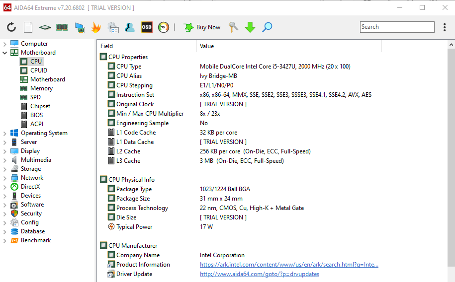455x282 pixels.
Task: Select the CPU tree item
Action: pyautogui.click(x=36, y=62)
